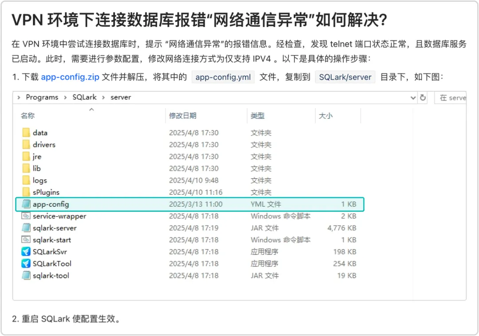Click the sPlugins folder icon
This screenshot has width=479, height=336.
[x=26, y=192]
